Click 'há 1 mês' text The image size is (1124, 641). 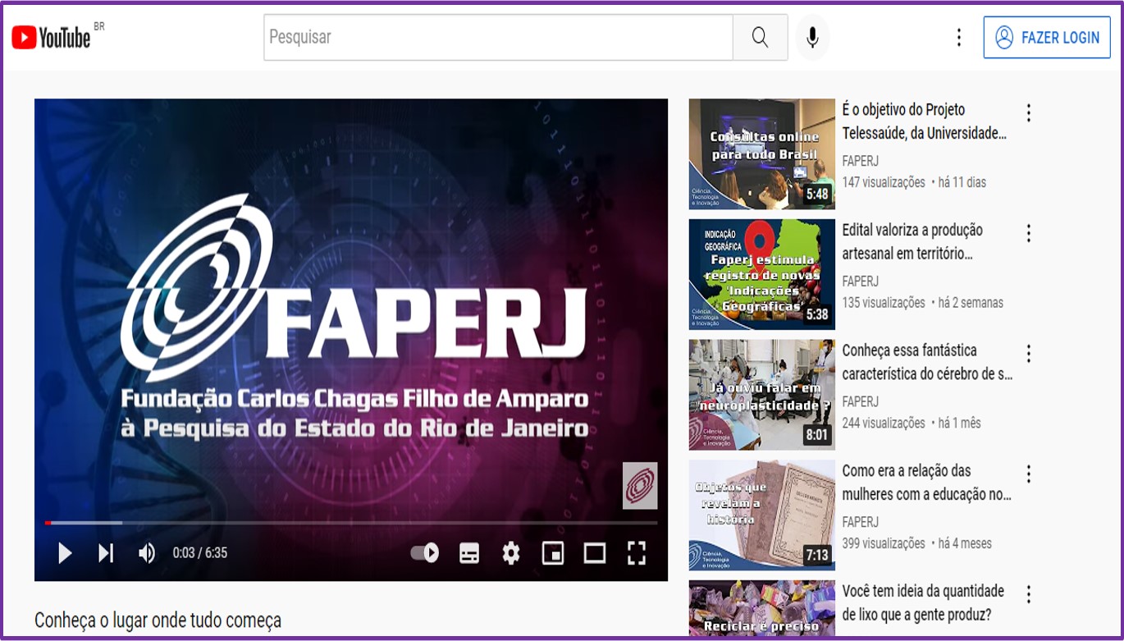pyautogui.click(x=960, y=424)
